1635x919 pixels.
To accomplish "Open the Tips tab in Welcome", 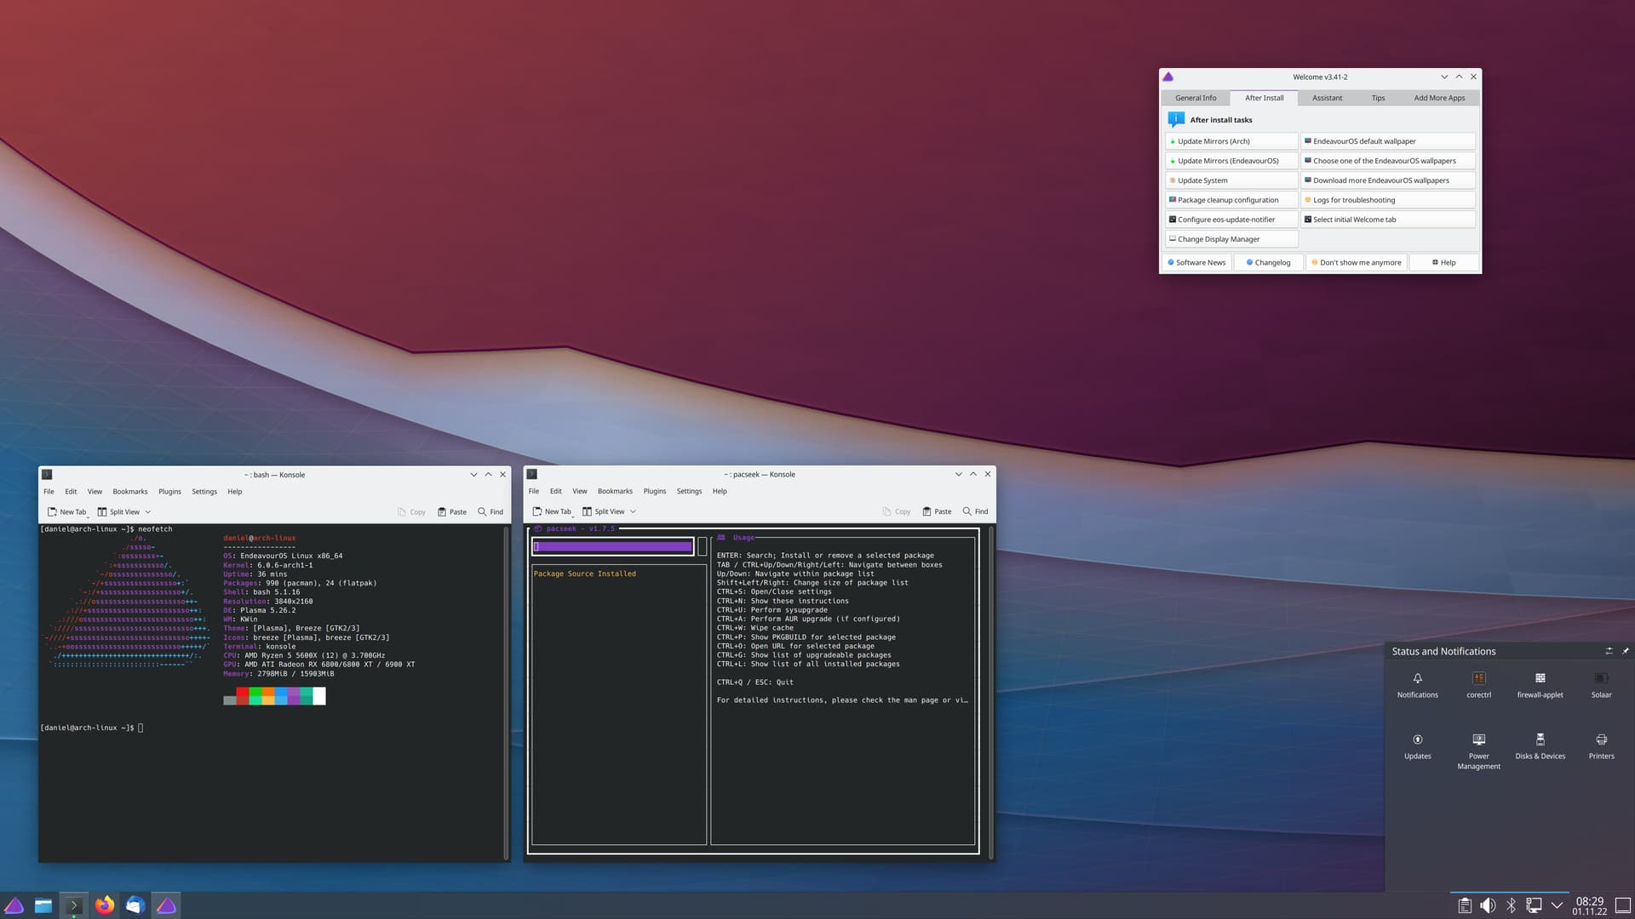I will pos(1378,98).
